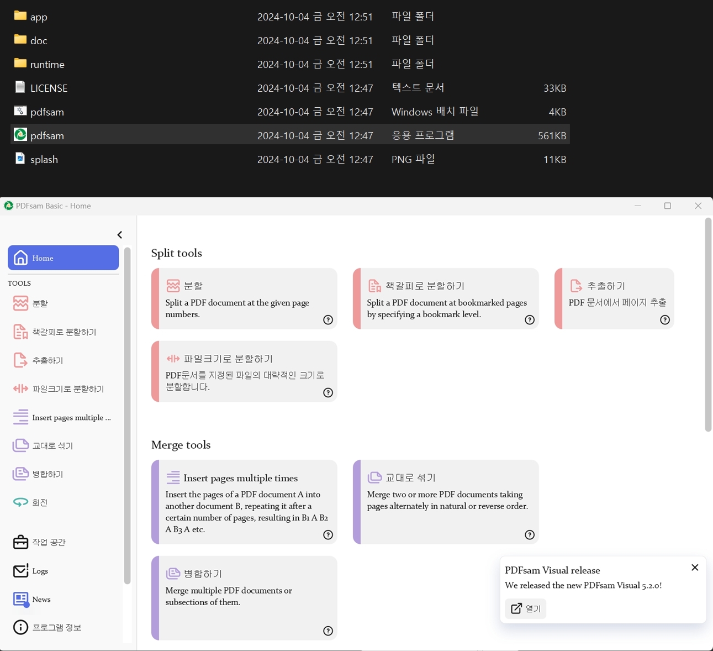Click the main content vertical scrollbar
The height and width of the screenshot is (651, 713).
coord(708,325)
